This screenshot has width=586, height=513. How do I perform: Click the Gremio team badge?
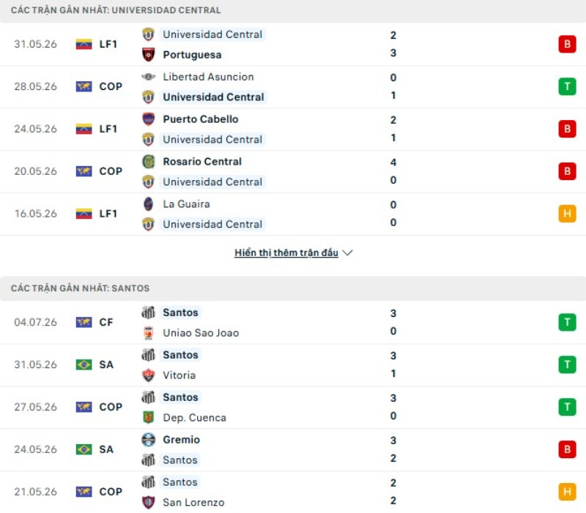coord(149,439)
